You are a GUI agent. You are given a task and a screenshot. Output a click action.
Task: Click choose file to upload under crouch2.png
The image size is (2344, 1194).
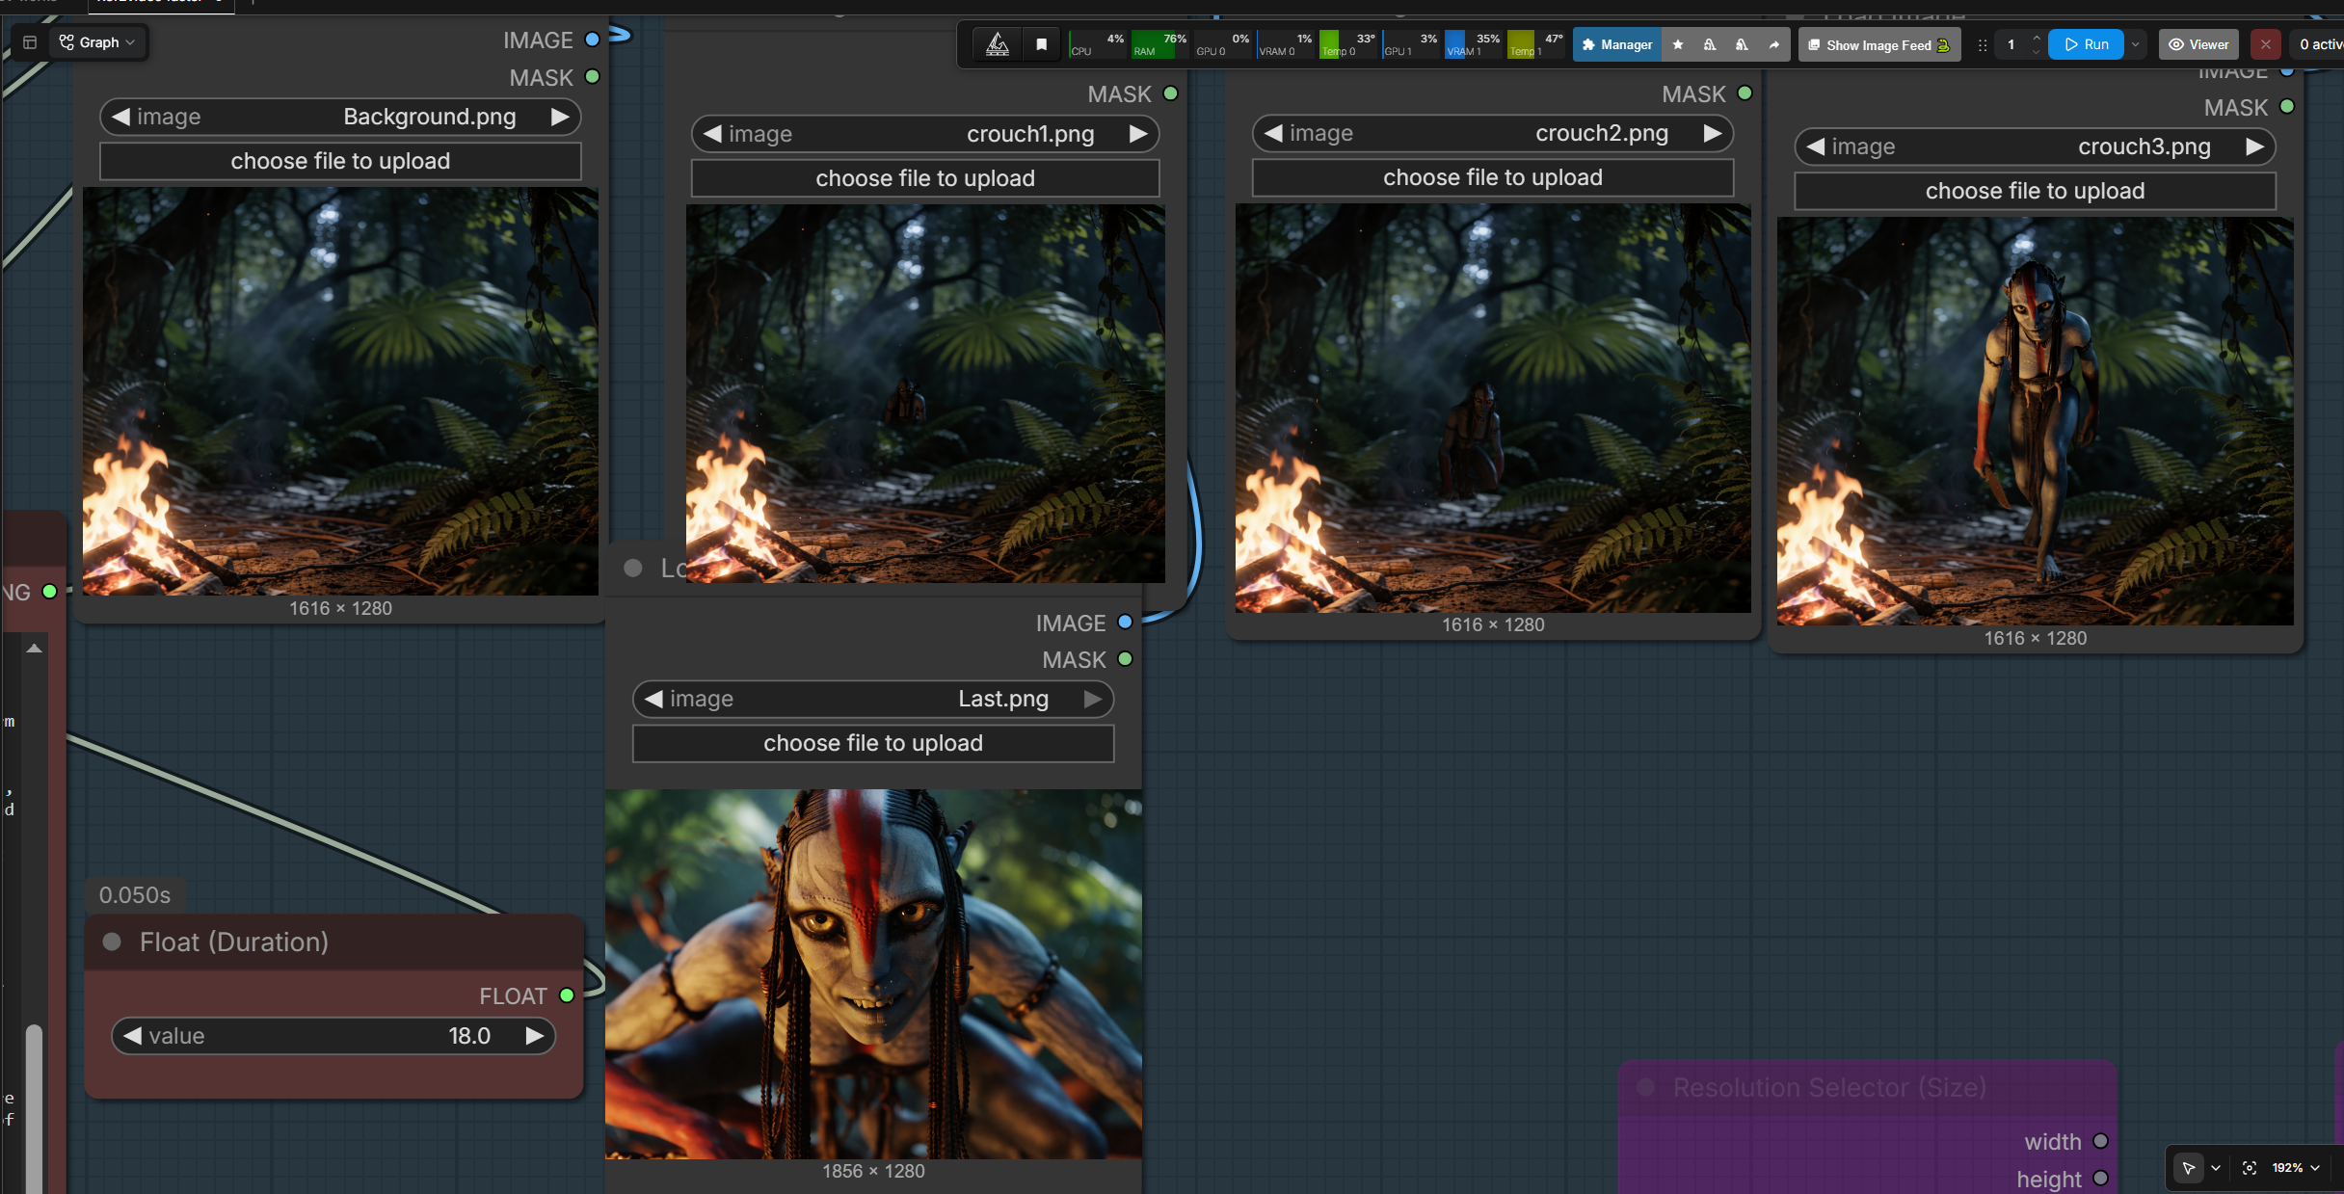[x=1493, y=177]
